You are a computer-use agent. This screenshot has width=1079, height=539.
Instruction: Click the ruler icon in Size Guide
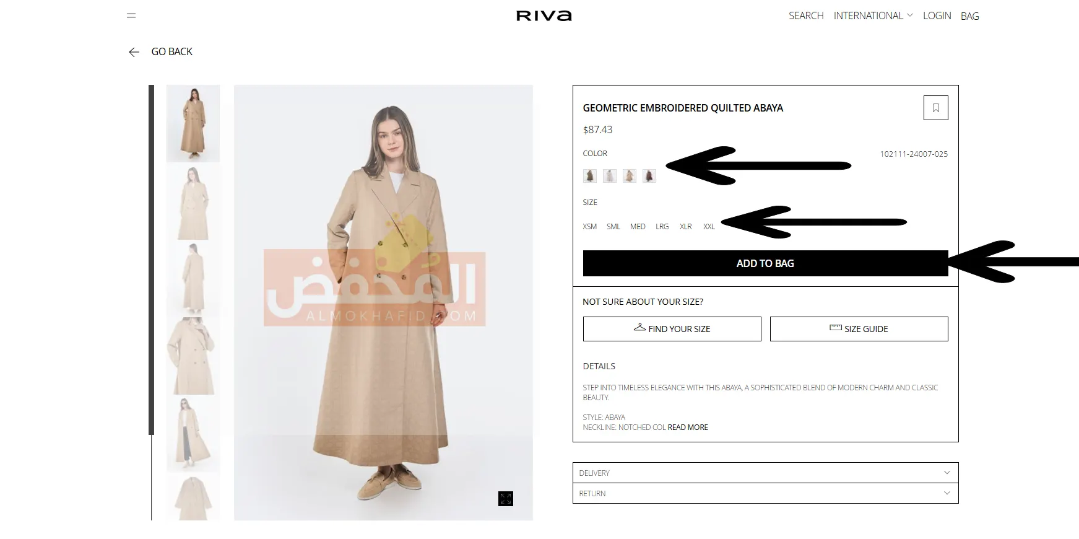point(836,328)
